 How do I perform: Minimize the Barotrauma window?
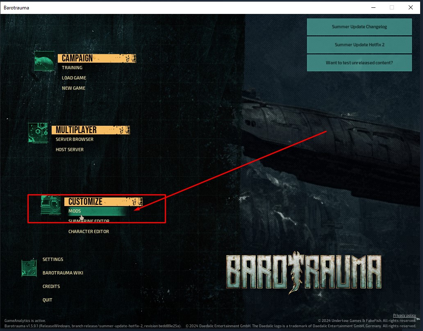[373, 7]
